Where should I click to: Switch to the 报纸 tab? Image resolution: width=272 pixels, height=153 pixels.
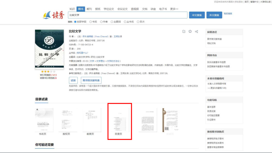click(x=98, y=9)
